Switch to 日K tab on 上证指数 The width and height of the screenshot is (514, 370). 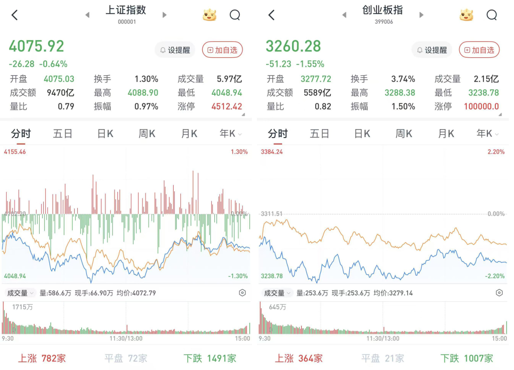pyautogui.click(x=105, y=134)
